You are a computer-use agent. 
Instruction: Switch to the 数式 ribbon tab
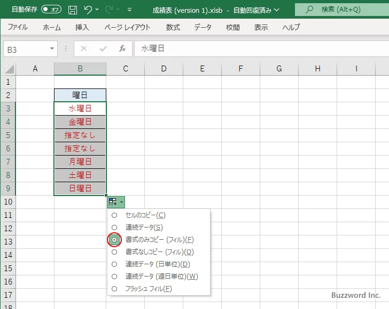(173, 27)
